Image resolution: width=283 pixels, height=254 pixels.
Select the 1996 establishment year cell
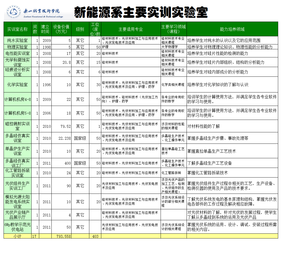pyautogui.click(x=45, y=85)
